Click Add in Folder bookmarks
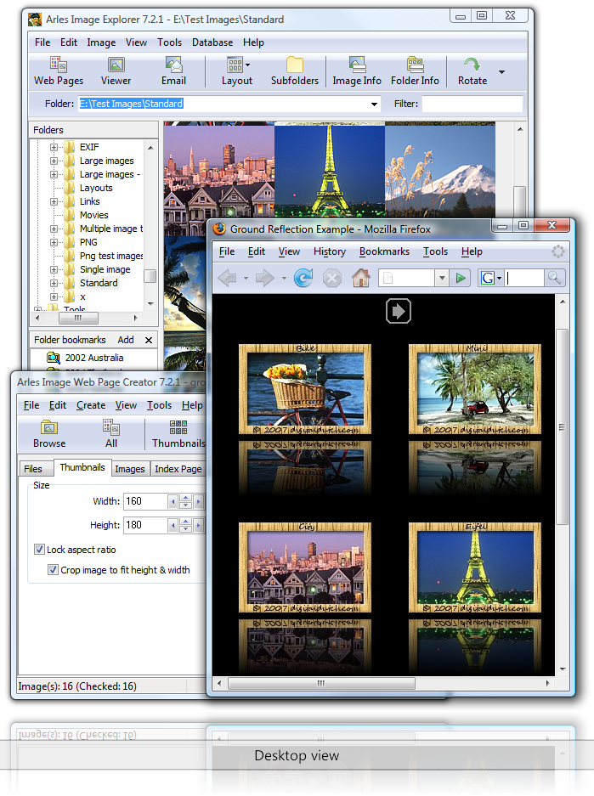The image size is (594, 796). coord(126,340)
